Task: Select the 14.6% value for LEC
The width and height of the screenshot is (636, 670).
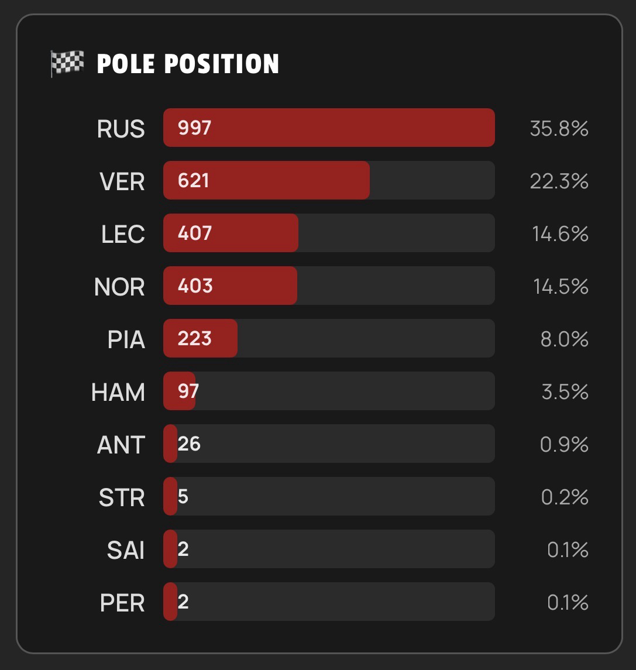Action: click(x=560, y=234)
